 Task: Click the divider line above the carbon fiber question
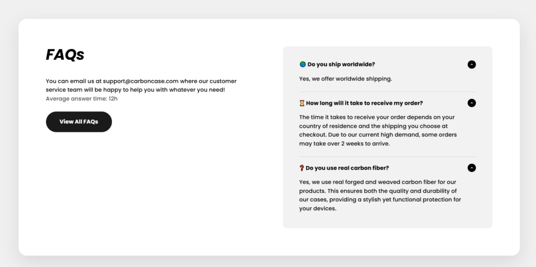pos(387,157)
